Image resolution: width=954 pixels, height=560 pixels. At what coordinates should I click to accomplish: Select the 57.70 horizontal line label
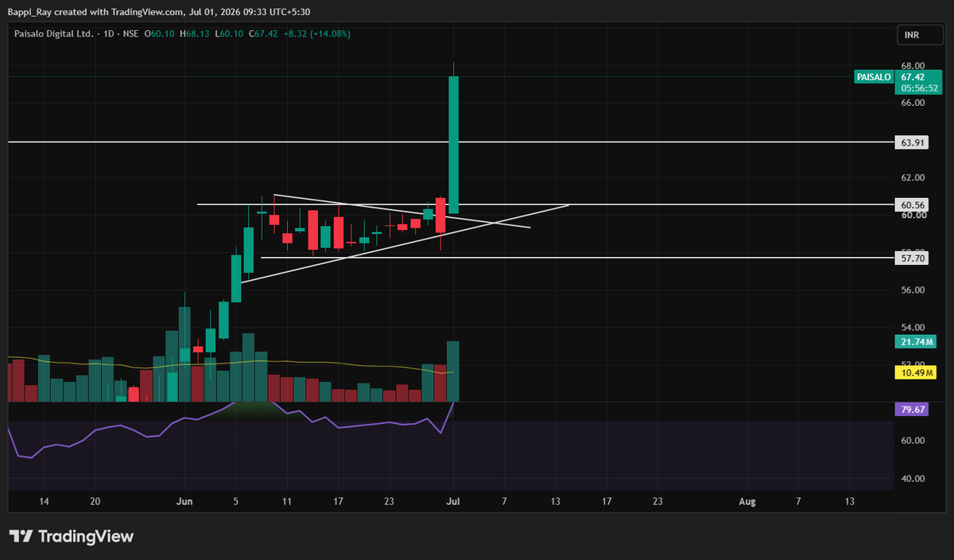[911, 259]
